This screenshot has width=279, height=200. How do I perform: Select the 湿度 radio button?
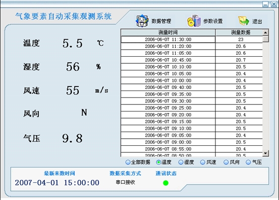click(181, 162)
